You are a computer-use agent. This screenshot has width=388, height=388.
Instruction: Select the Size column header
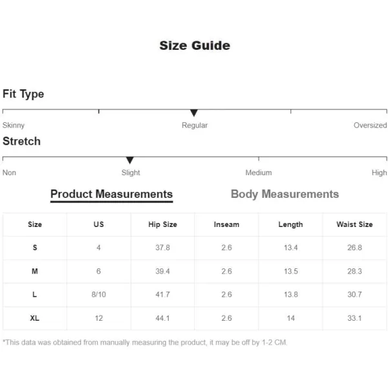pos(35,224)
